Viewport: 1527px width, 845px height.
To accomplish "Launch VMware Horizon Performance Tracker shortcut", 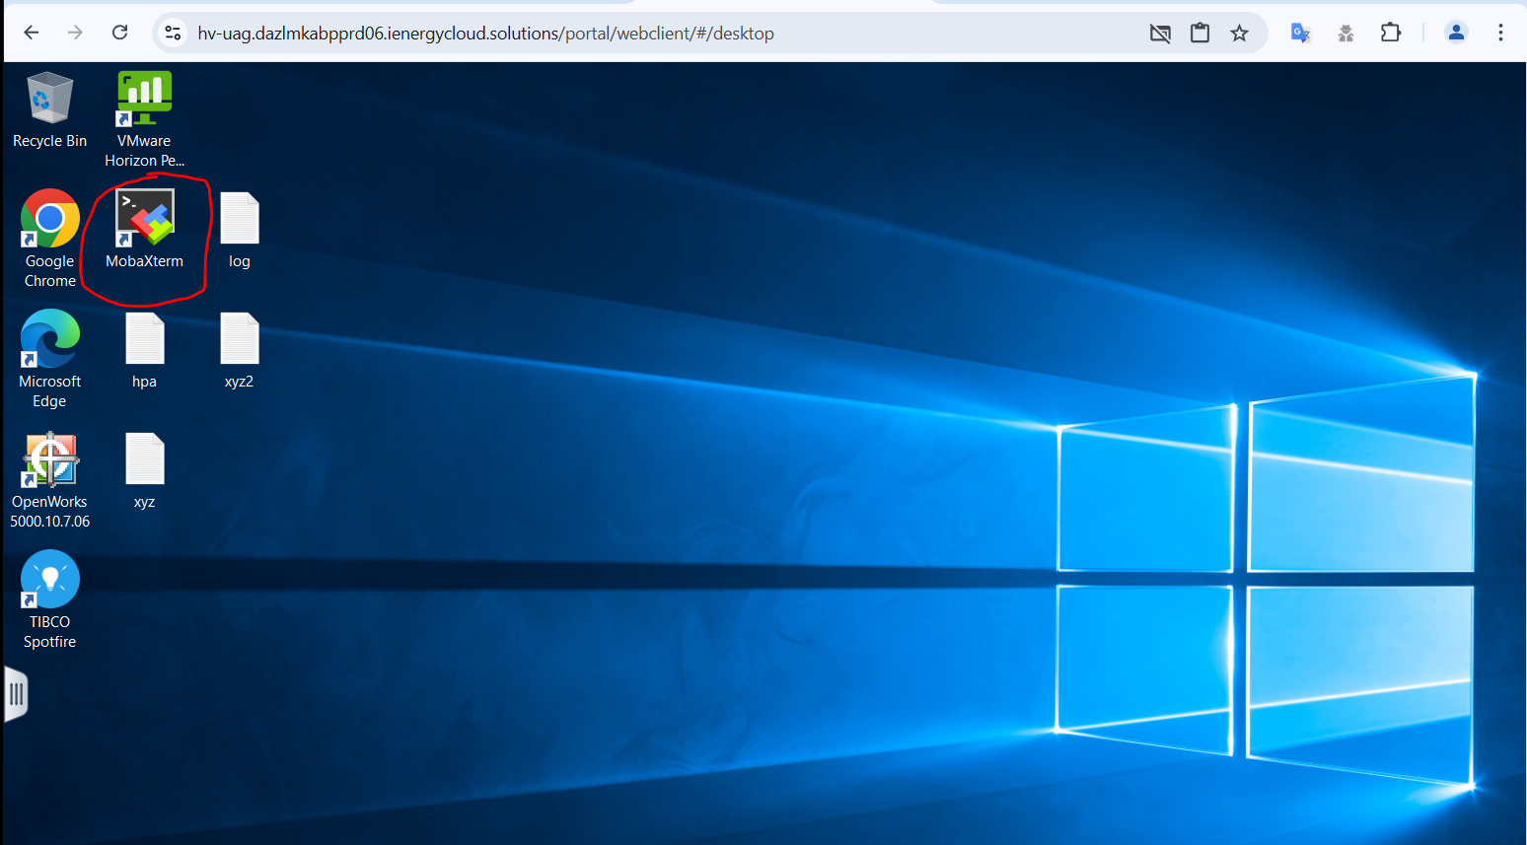I will (144, 118).
